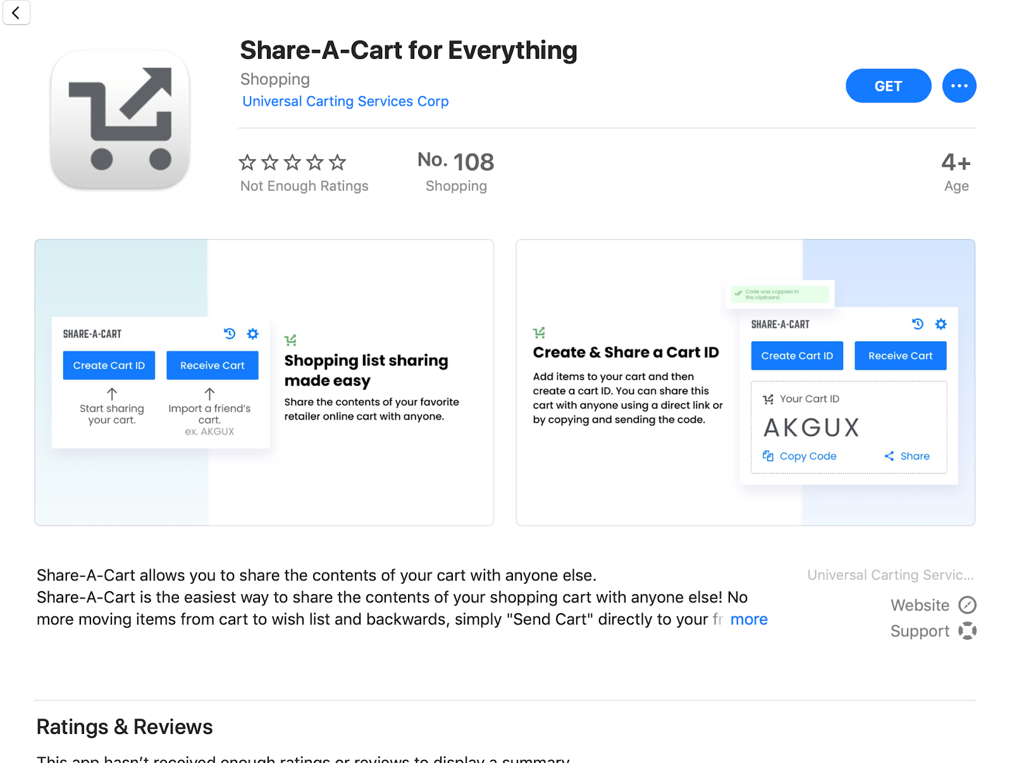This screenshot has width=1012, height=763.
Task: Click settings gear in first screenshot
Action: coord(253,334)
